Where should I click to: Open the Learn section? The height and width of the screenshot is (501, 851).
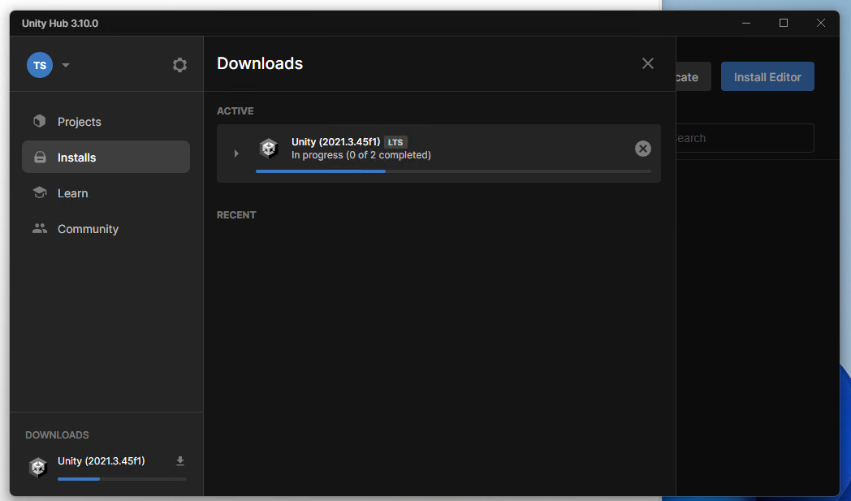106,193
